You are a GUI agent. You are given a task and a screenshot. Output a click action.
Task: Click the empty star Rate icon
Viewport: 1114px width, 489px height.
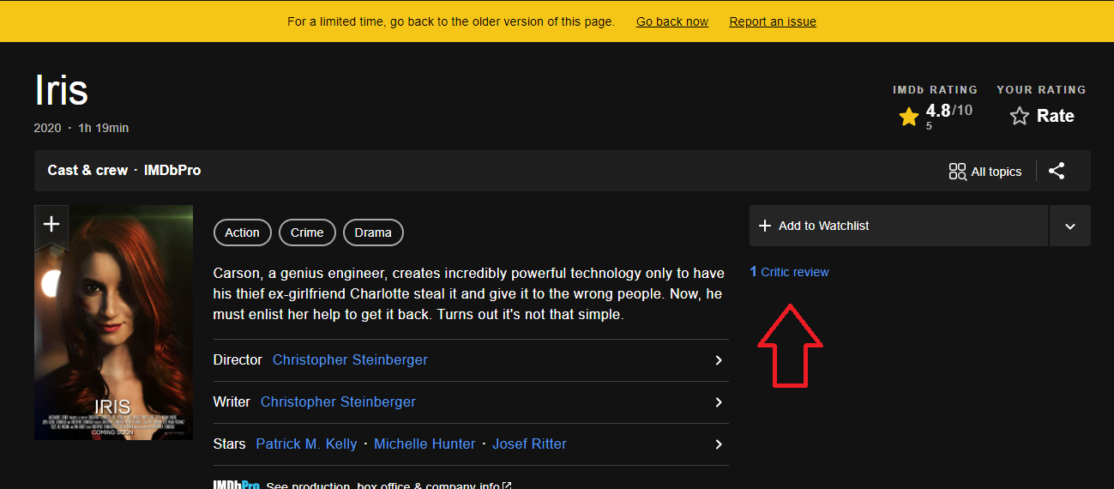coord(1019,116)
